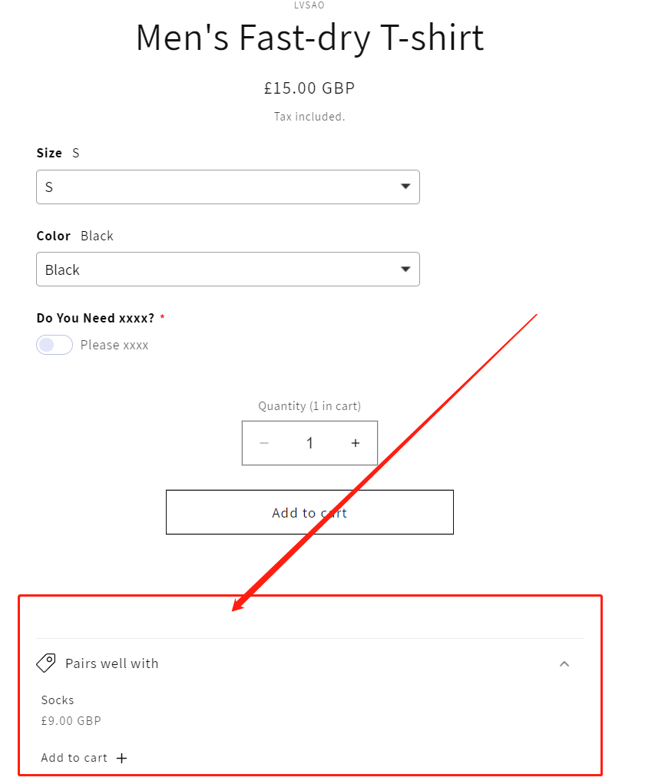Click the price tag icon beside Pairs well with
655x784 pixels.
[x=46, y=663]
